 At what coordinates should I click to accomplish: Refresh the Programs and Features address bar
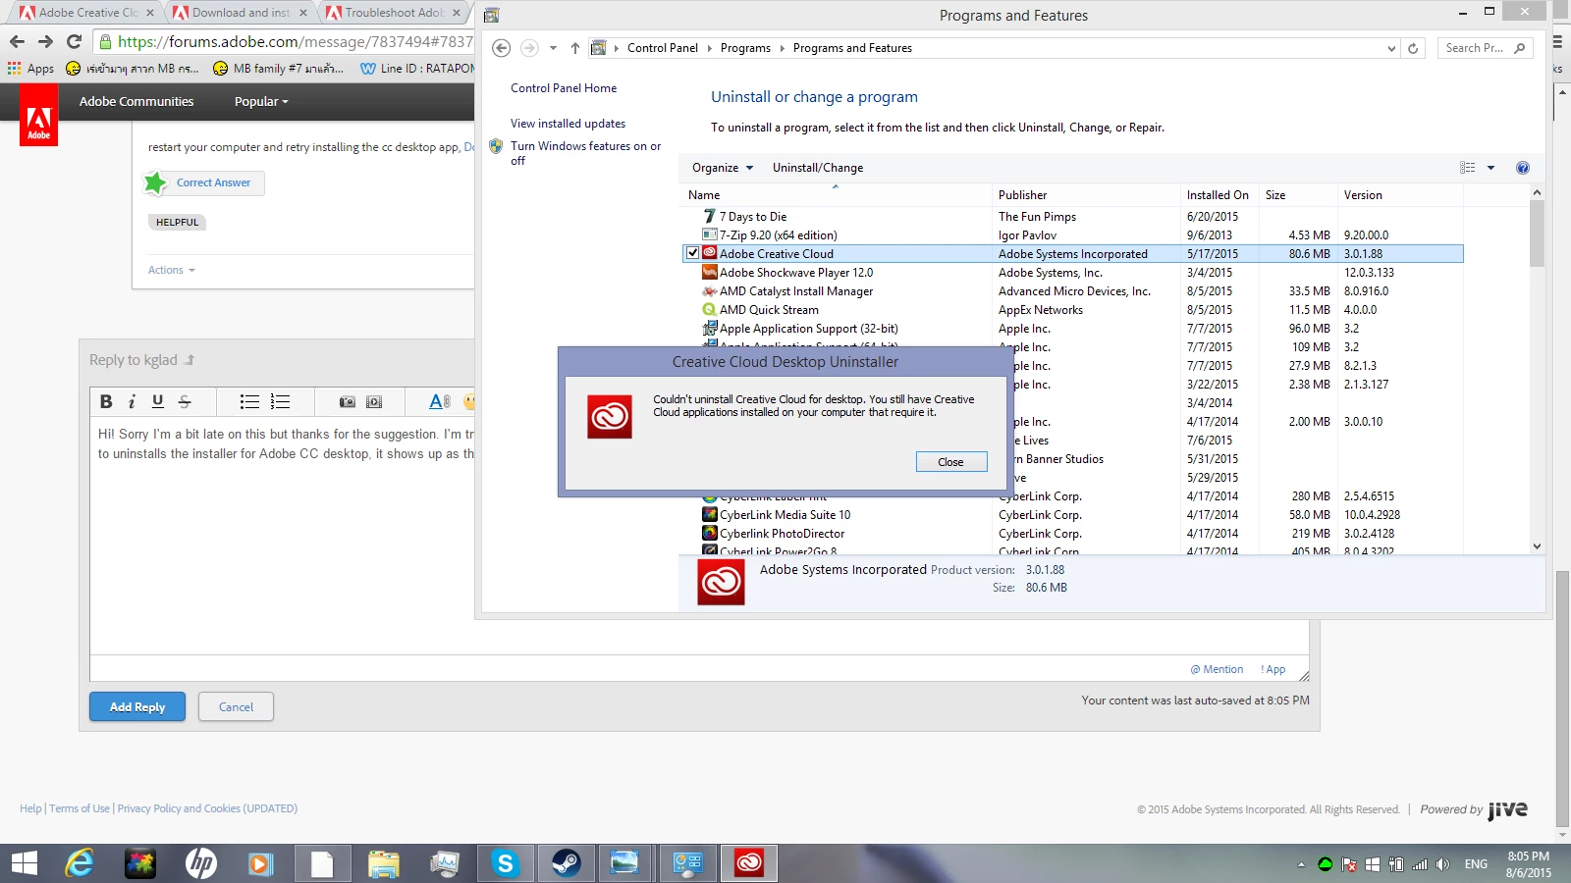coord(1413,48)
